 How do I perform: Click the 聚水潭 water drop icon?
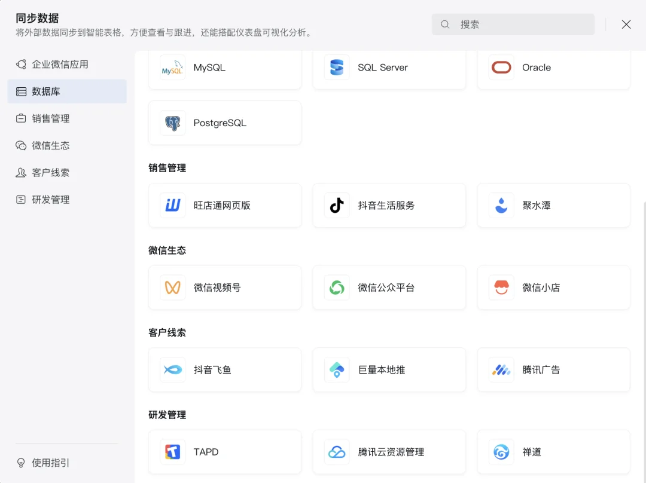point(501,205)
